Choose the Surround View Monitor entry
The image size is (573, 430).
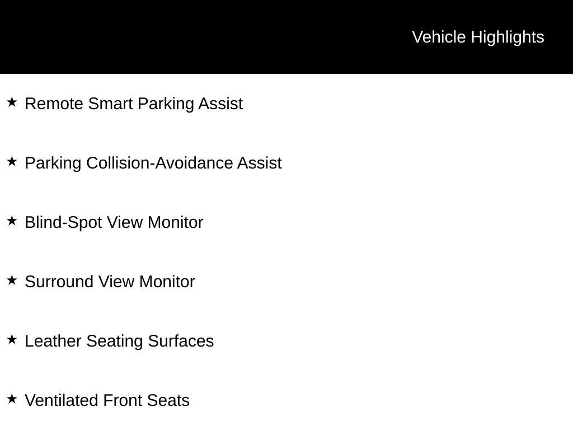pos(110,282)
